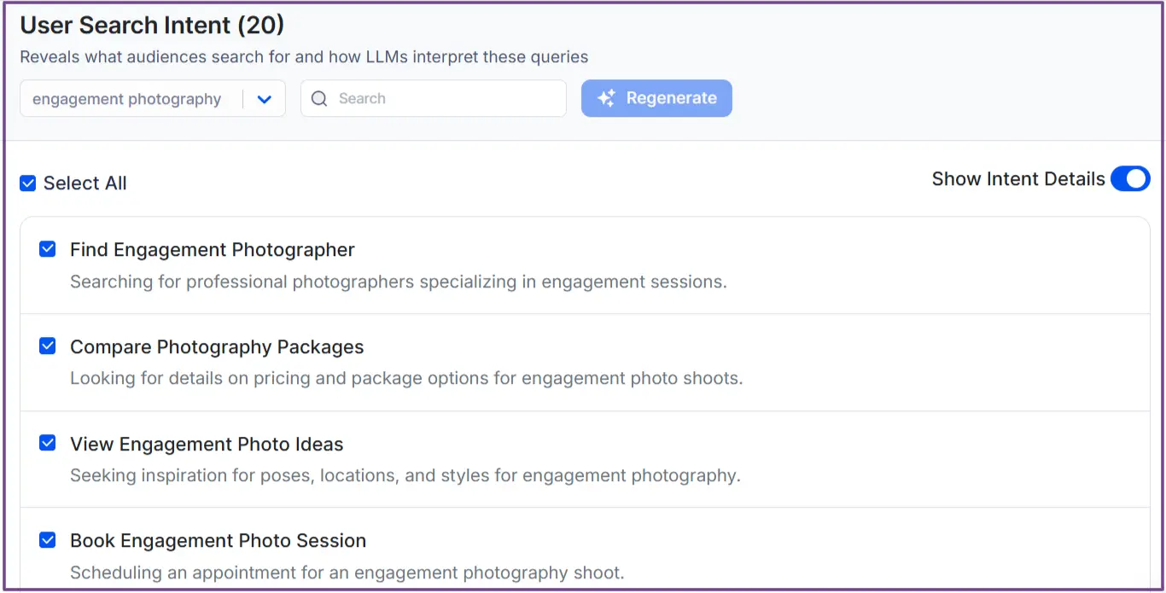Click the magnifier icon in the search bar
This screenshot has height=593, width=1166.
[x=319, y=98]
